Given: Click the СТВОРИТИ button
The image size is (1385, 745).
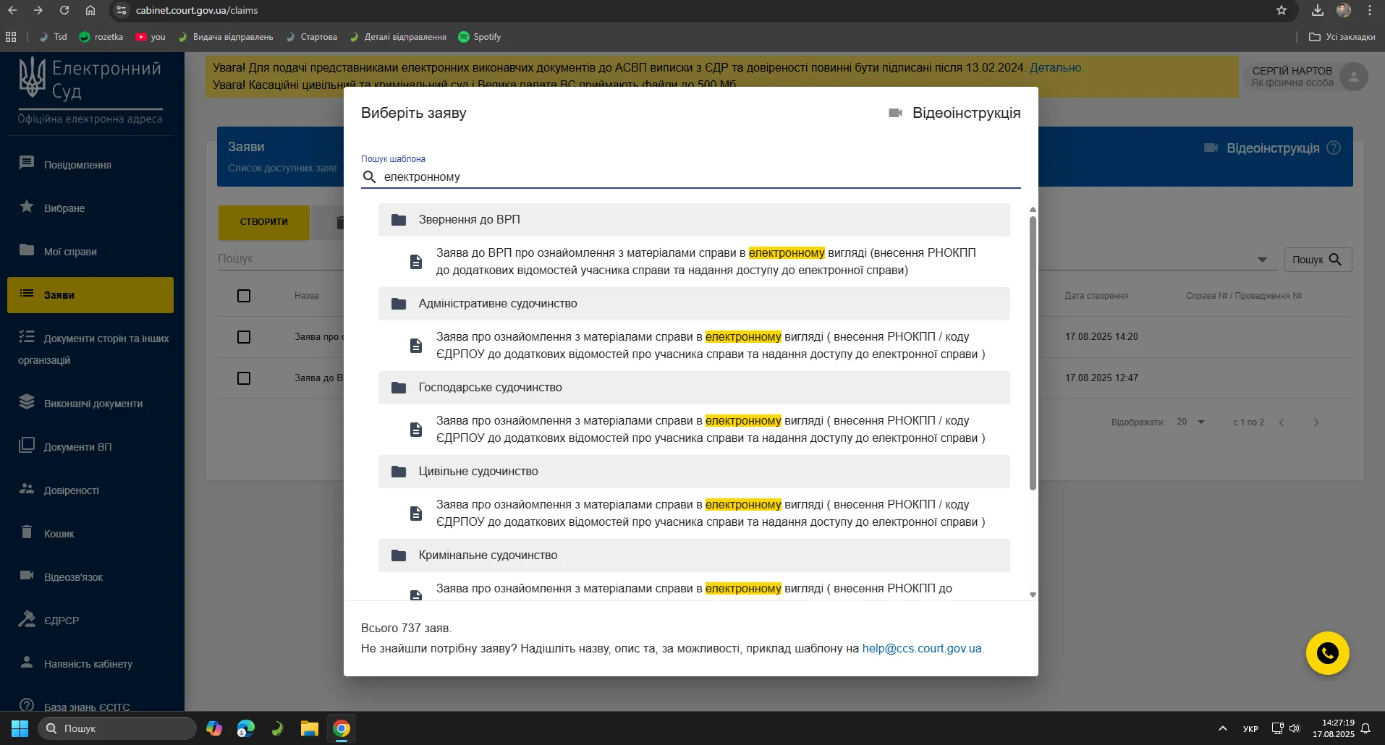Looking at the screenshot, I should [x=263, y=222].
